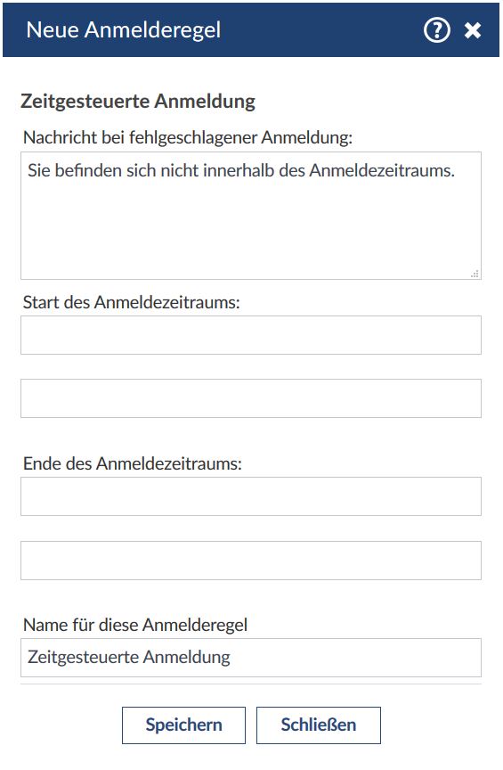Click the failed registration message textarea
Image resolution: width=503 pixels, height=770 pixels.
tap(251, 216)
